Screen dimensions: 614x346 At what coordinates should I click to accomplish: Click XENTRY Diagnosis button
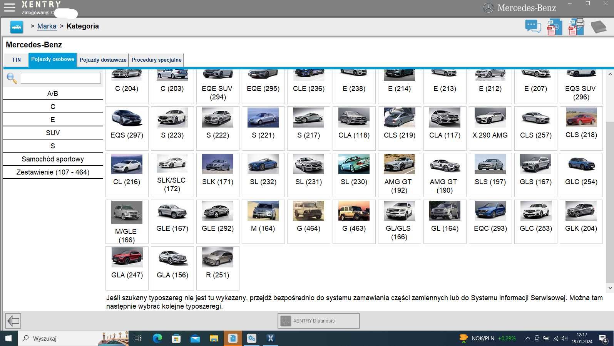(319, 321)
